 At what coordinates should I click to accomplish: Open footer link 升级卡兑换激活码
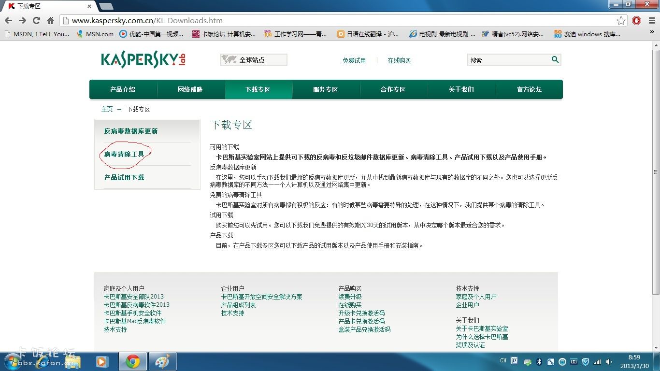pos(361,313)
